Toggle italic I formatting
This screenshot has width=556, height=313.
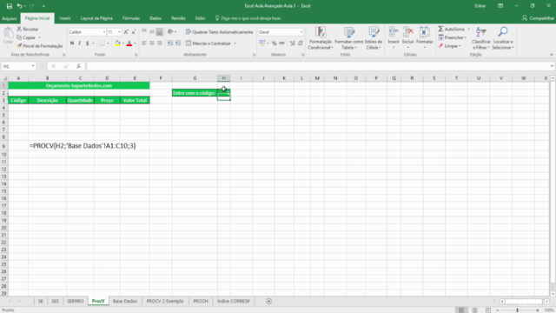[x=79, y=43]
